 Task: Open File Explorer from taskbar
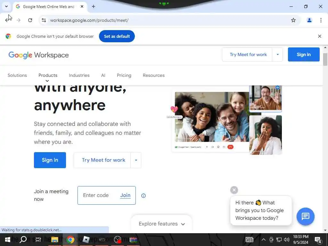coord(54,240)
